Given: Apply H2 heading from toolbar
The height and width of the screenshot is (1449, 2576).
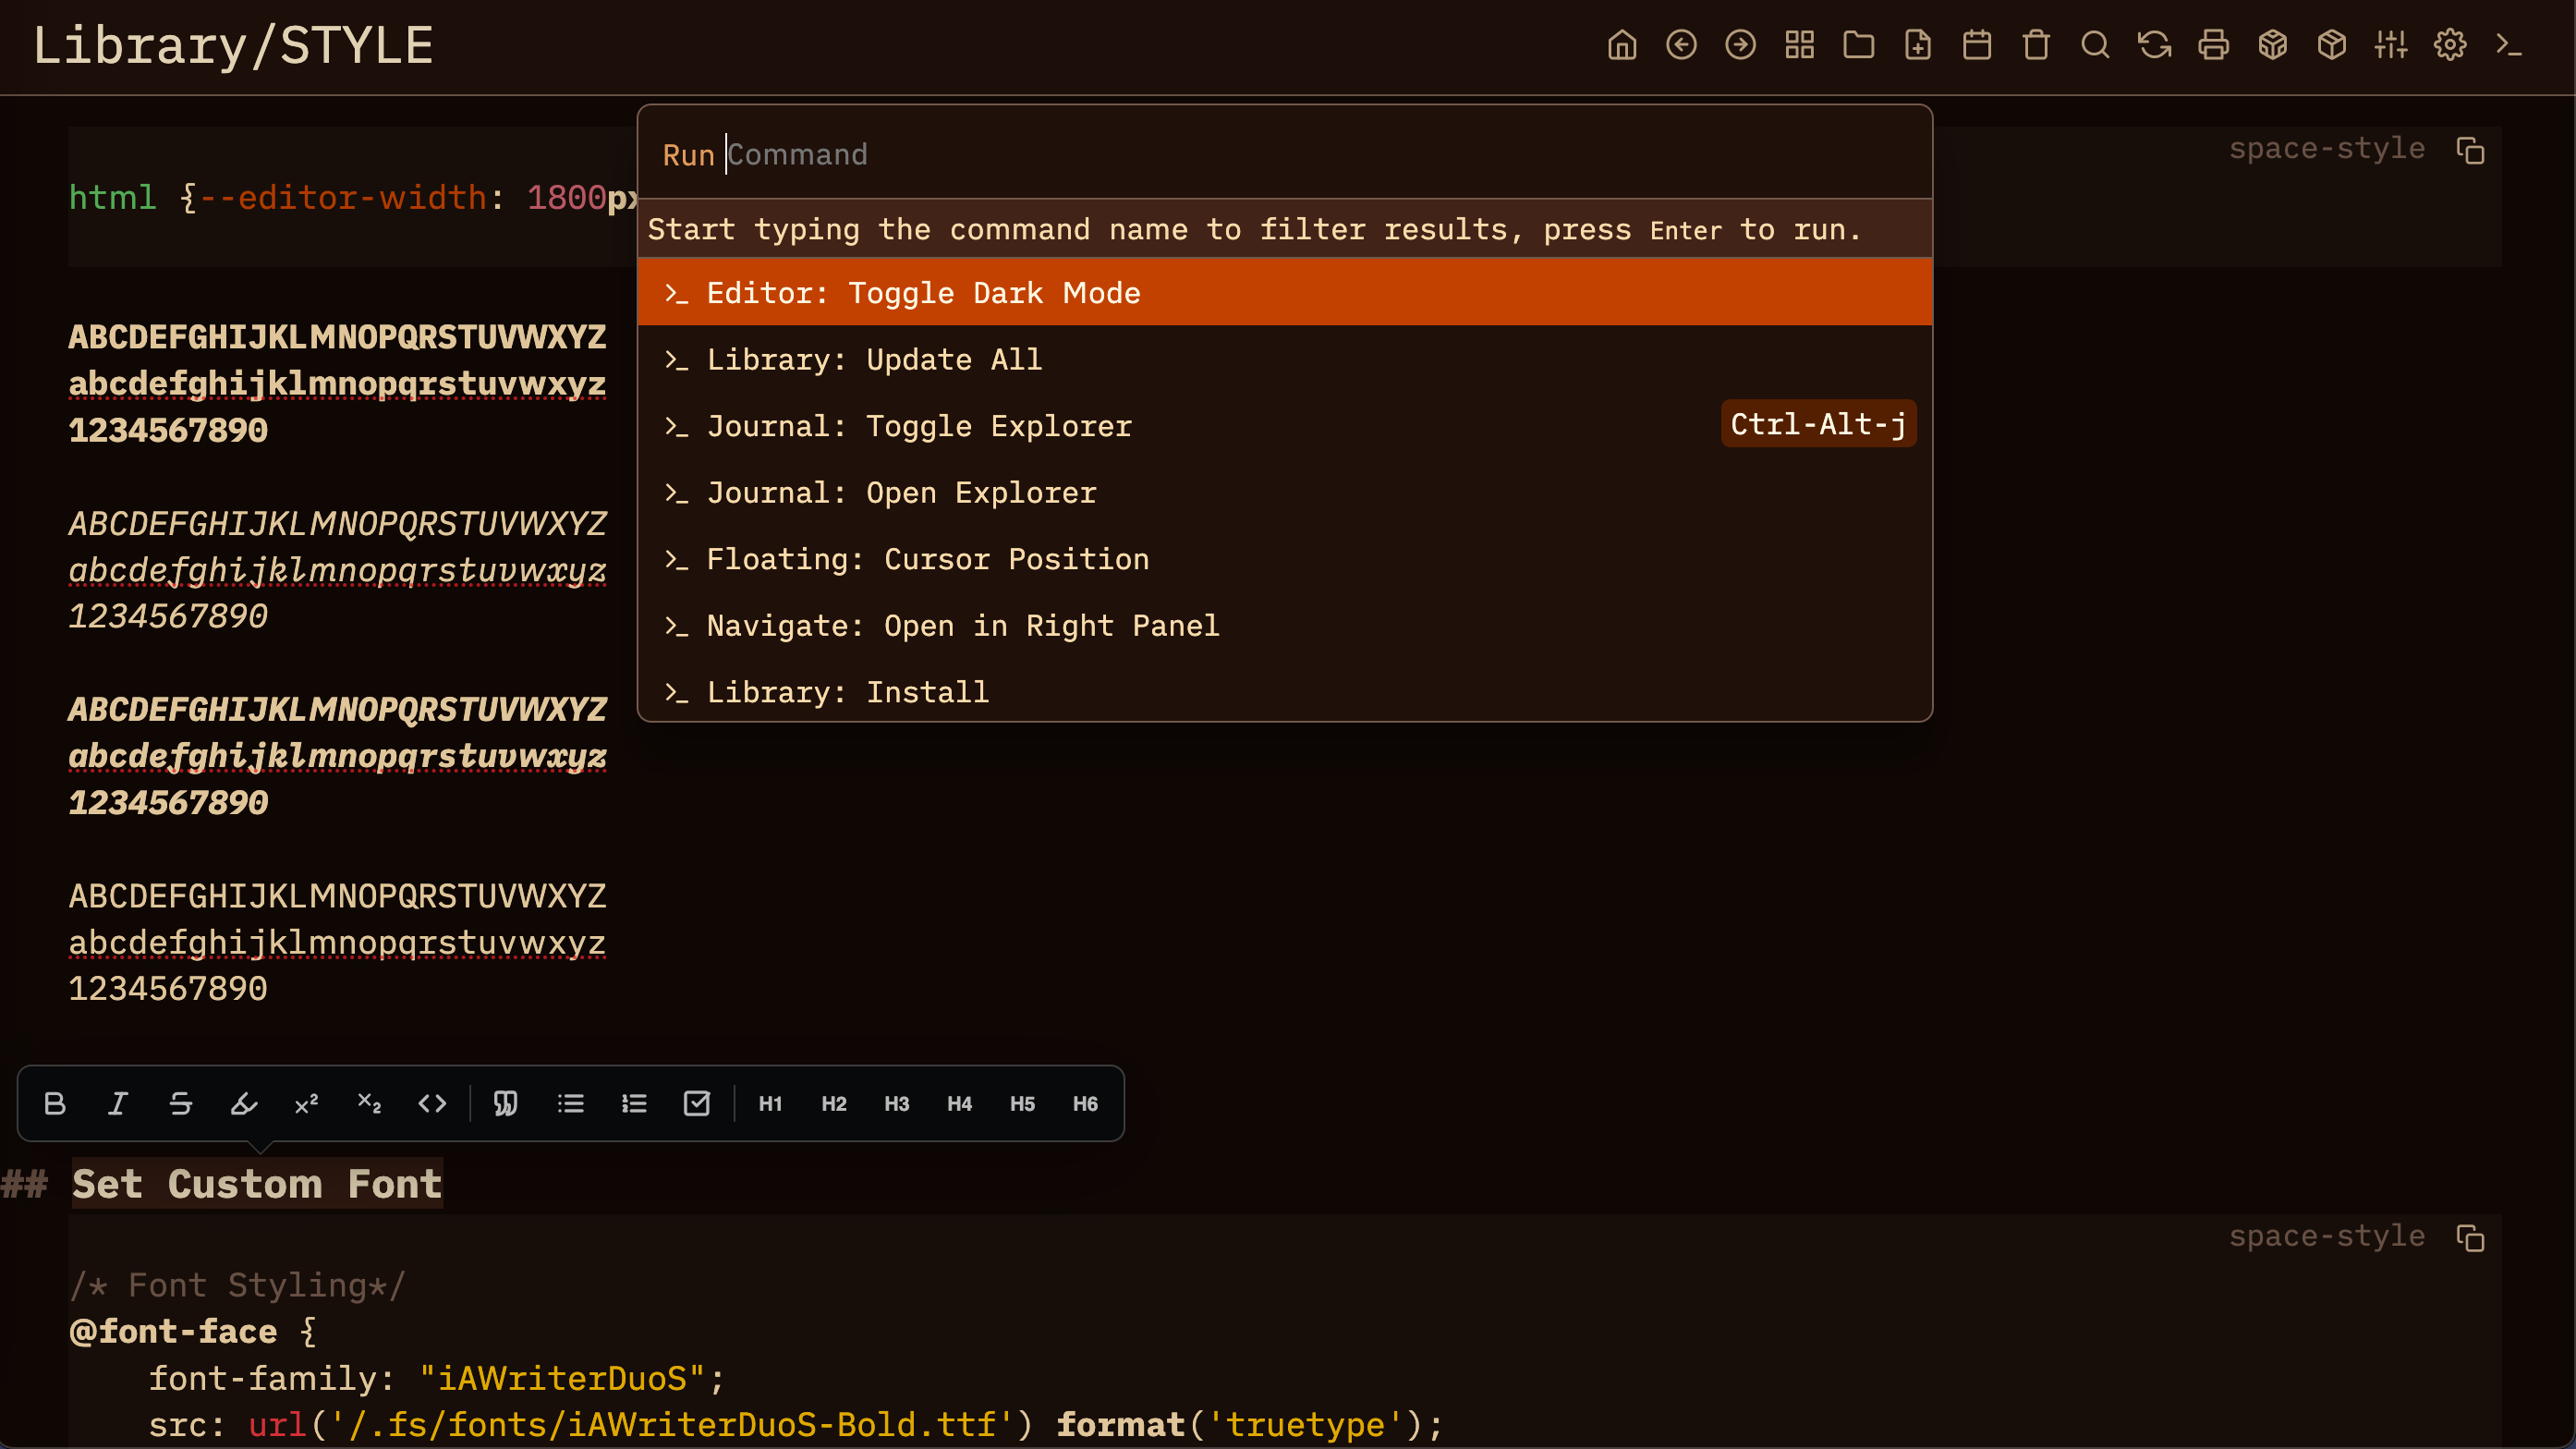Looking at the screenshot, I should [833, 1103].
